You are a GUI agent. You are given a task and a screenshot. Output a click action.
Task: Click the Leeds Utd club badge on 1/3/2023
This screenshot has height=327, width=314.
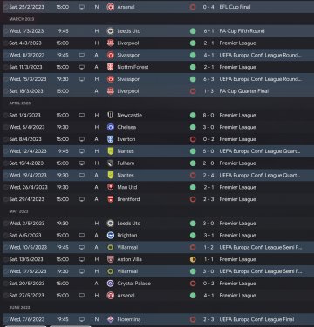[x=111, y=31]
